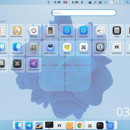Viewport: 130px width, 130px height.
Task: Click the download speed arrow indicator
Action: [x=48, y=2]
